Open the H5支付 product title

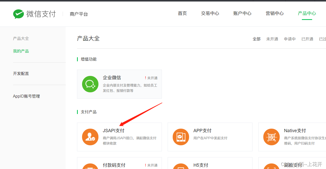[201, 165]
